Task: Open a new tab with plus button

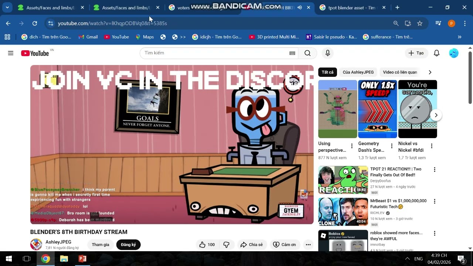Action: (x=397, y=7)
